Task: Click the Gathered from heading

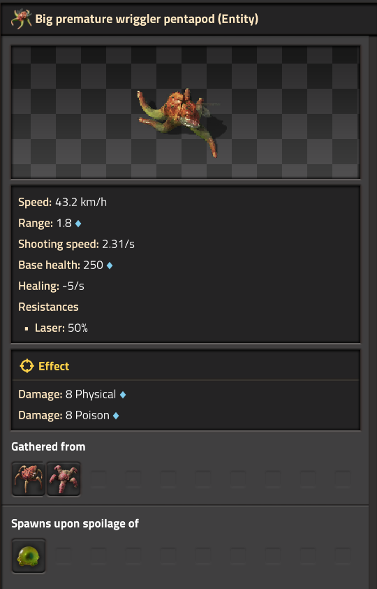Action: 48,446
